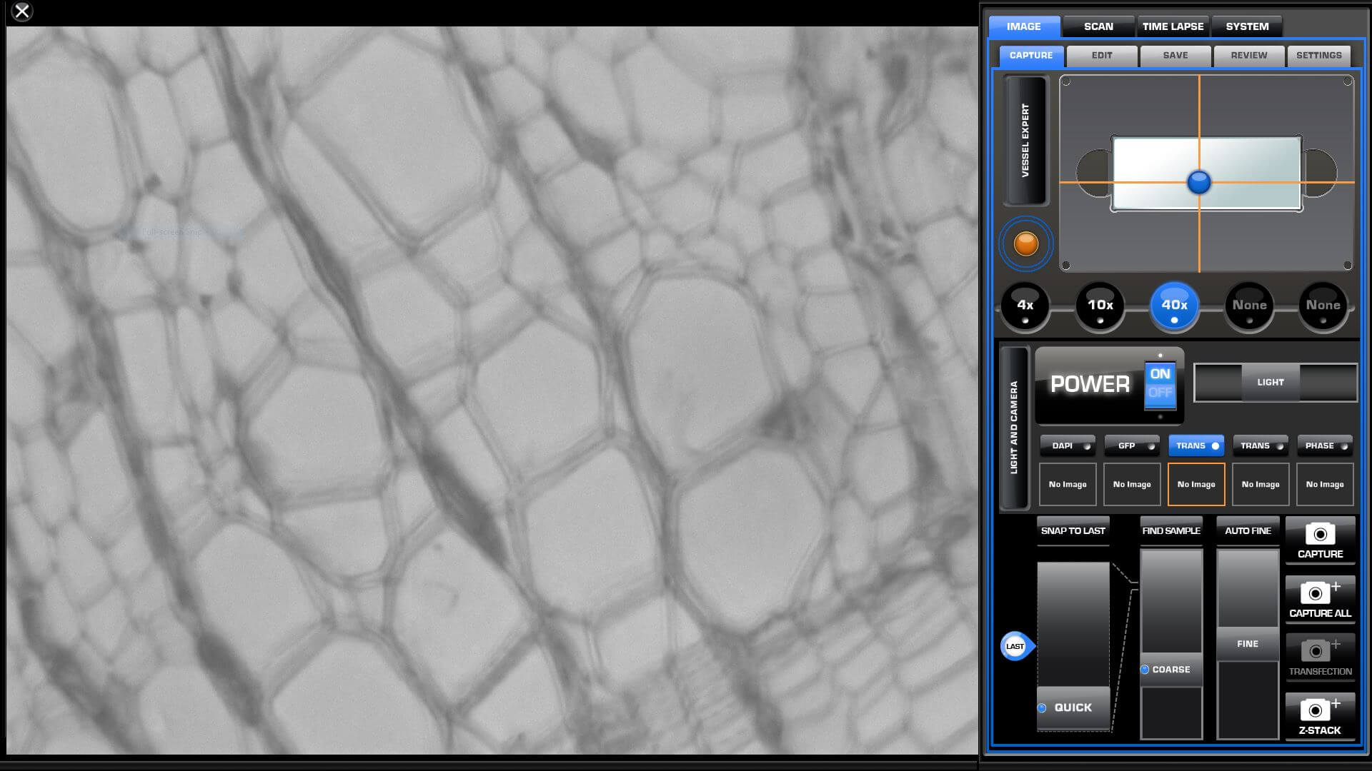The image size is (1372, 771).
Task: Open the SCAN tab
Action: (x=1098, y=26)
